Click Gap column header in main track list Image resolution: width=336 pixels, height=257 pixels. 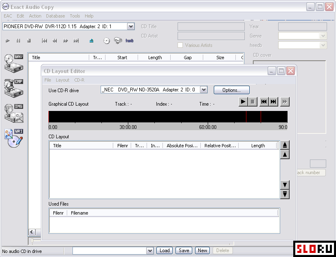pos(187,58)
